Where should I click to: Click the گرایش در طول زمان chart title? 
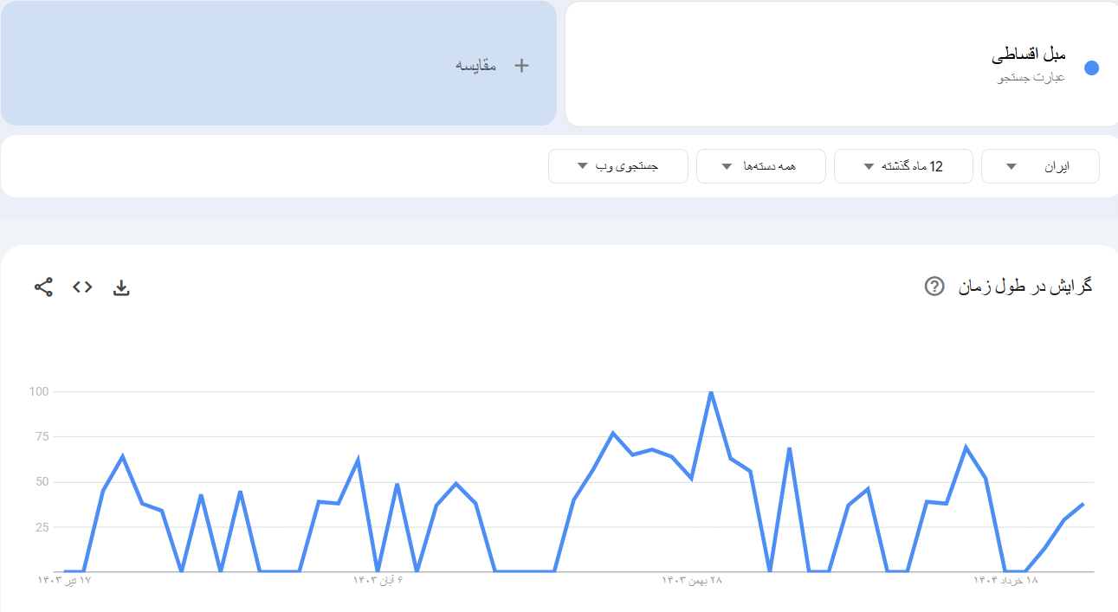click(1025, 287)
